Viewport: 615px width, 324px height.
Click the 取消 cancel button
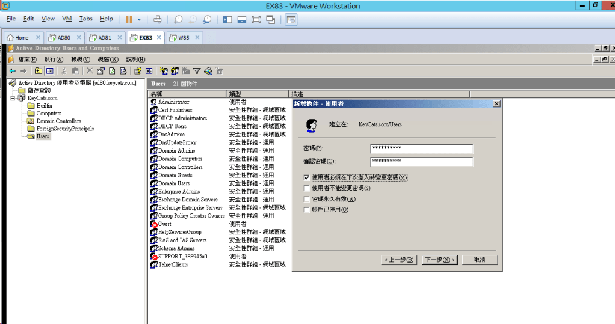[x=479, y=260]
